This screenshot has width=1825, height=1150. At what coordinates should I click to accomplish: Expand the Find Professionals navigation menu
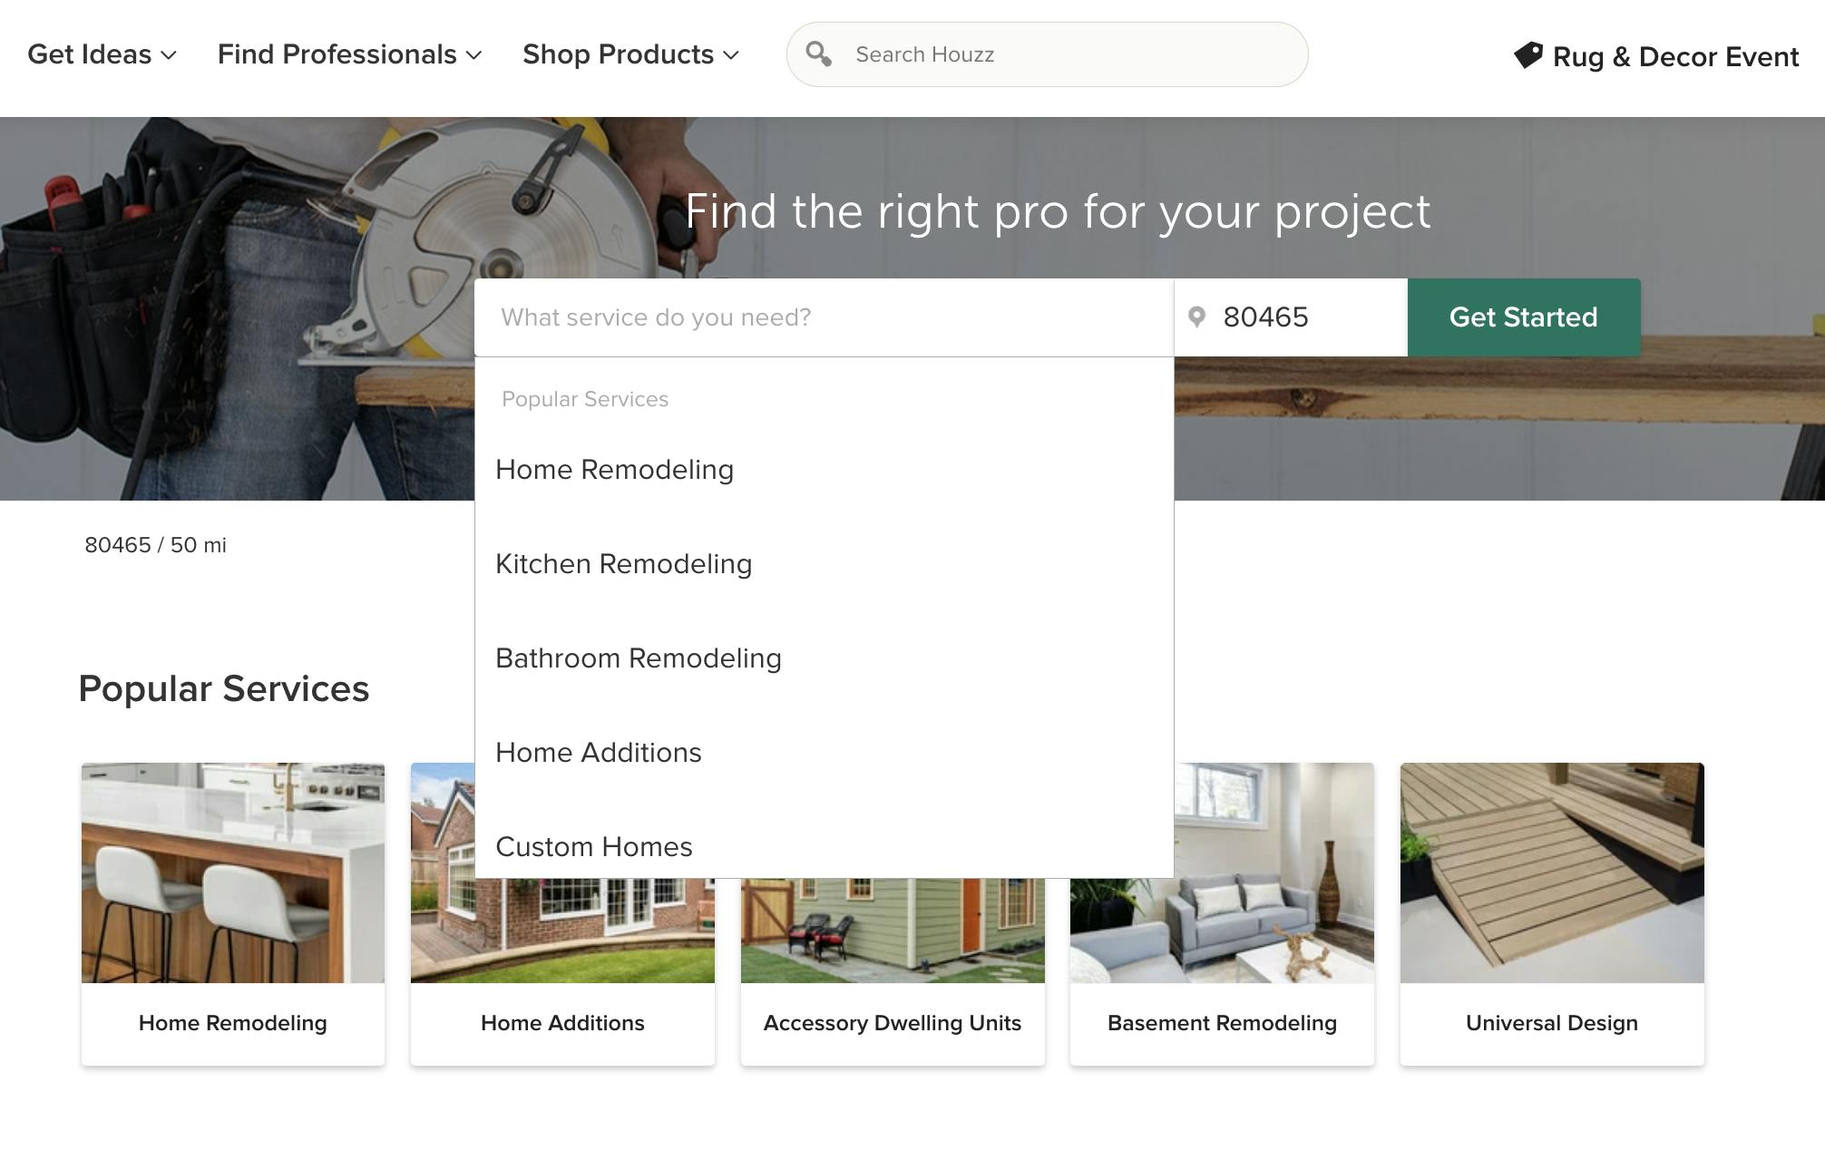(349, 54)
